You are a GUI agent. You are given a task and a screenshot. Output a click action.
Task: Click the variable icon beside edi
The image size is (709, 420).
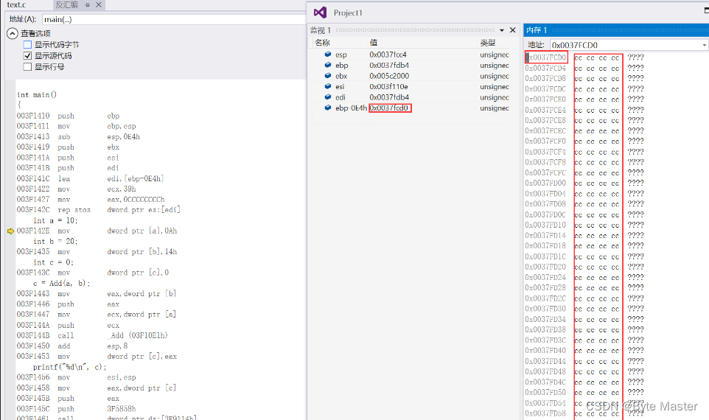point(328,97)
